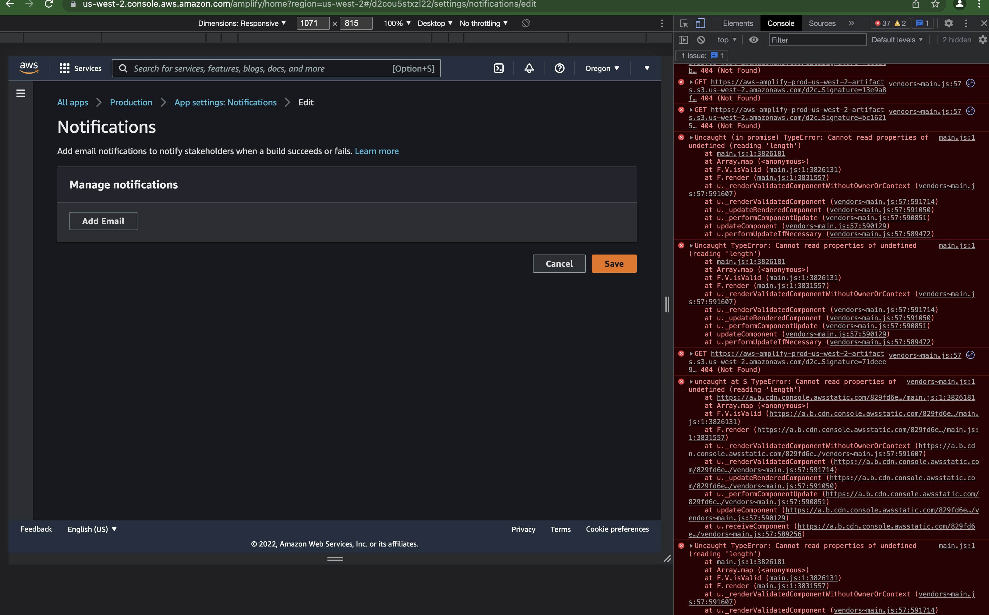Clear the console messages

[701, 40]
